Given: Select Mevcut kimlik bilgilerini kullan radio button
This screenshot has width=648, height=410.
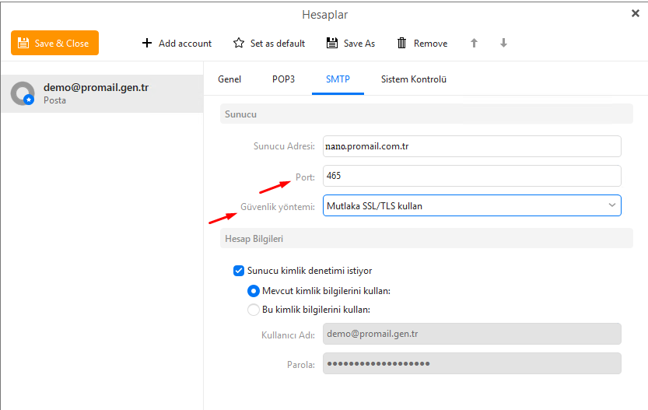Looking at the screenshot, I should [x=254, y=291].
